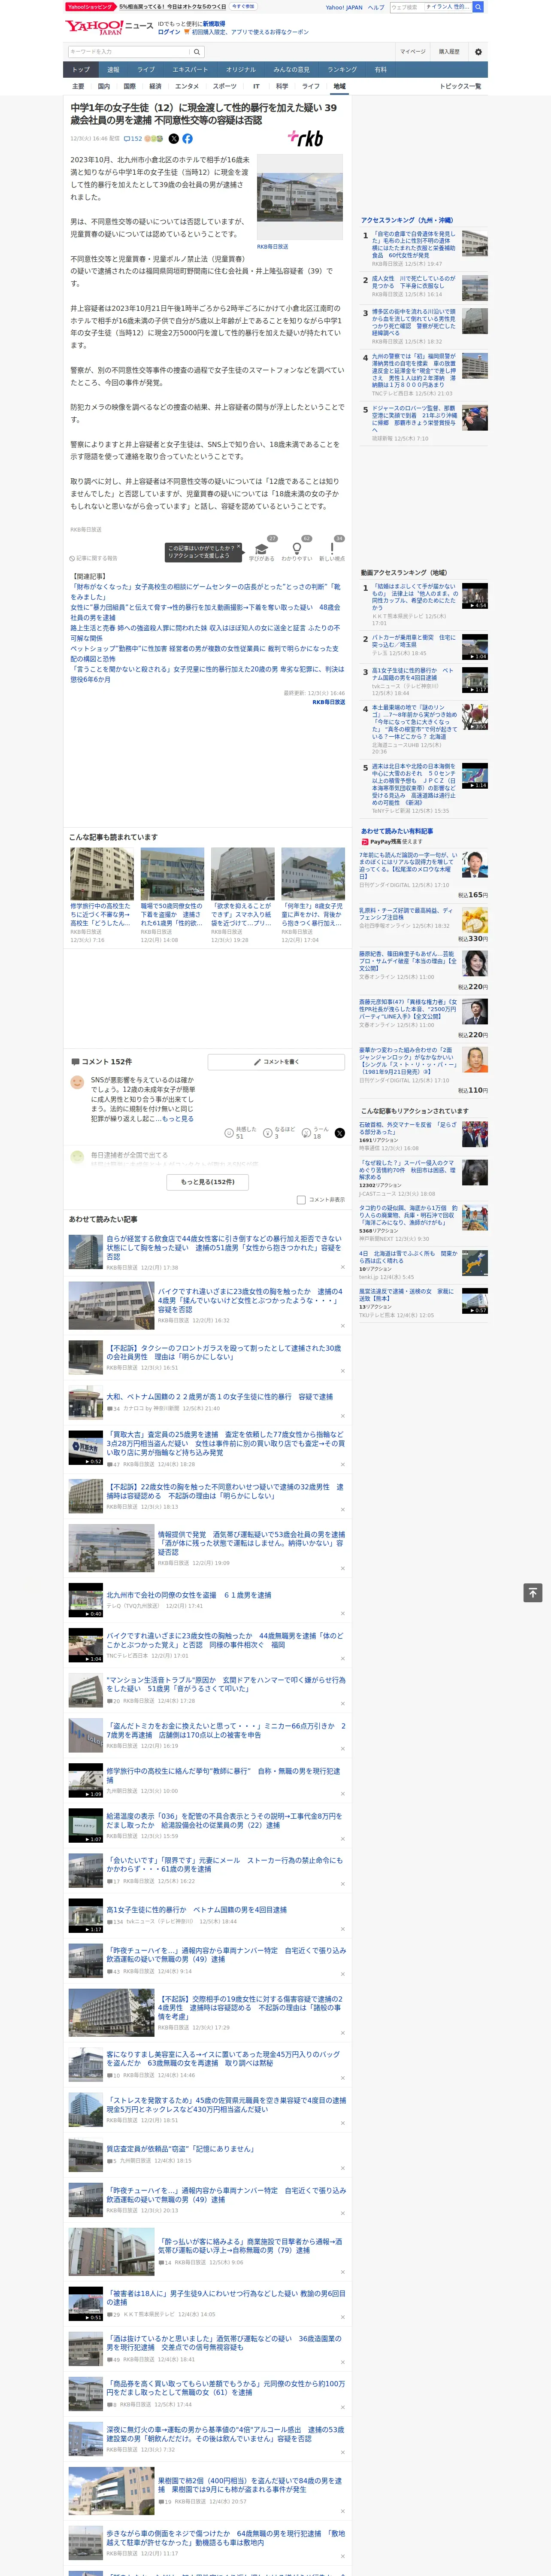
Task: Switch to the 速報 tab
Action: [113, 70]
